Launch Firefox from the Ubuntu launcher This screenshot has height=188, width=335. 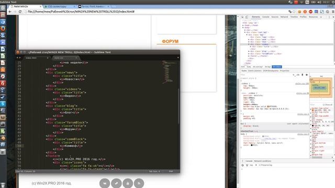tap(3, 29)
